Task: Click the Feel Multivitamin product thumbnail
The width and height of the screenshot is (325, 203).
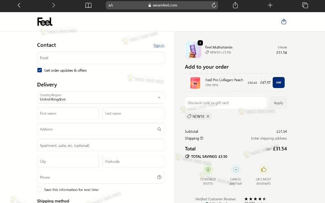Action: pyautogui.click(x=193, y=50)
